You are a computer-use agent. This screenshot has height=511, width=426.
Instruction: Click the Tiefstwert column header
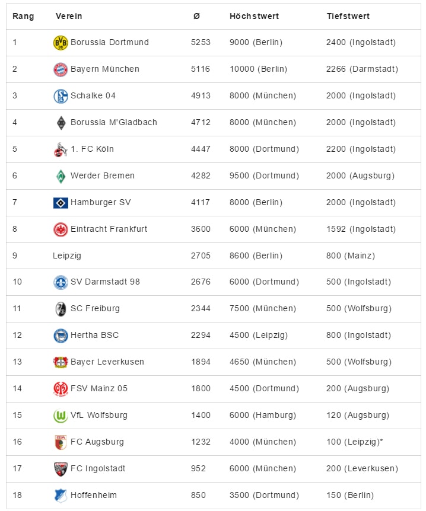pos(348,16)
